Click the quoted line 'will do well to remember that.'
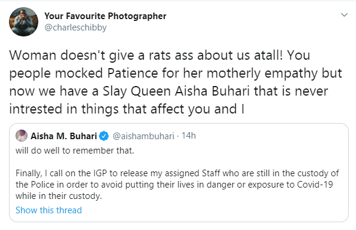 [x=75, y=151]
